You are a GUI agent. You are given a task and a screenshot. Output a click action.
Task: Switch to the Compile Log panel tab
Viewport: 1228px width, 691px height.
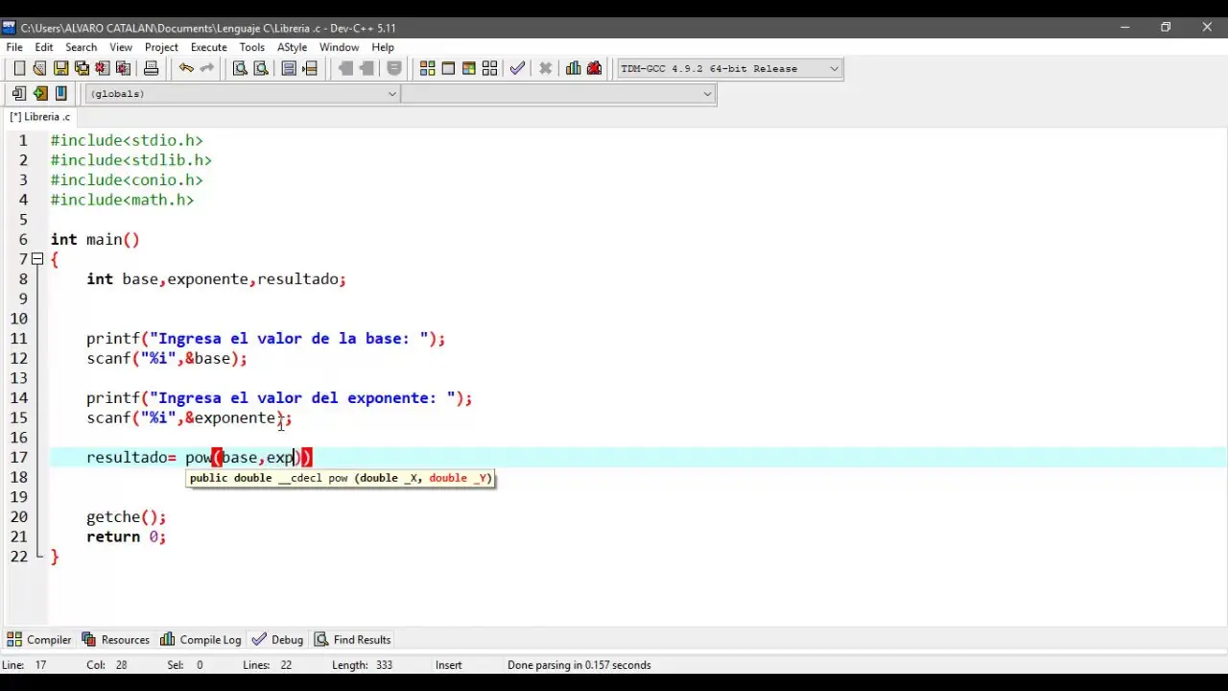pyautogui.click(x=201, y=640)
